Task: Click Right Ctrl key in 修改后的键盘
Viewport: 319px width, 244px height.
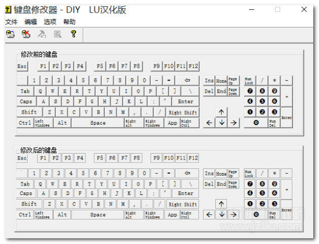Action: [x=190, y=215]
